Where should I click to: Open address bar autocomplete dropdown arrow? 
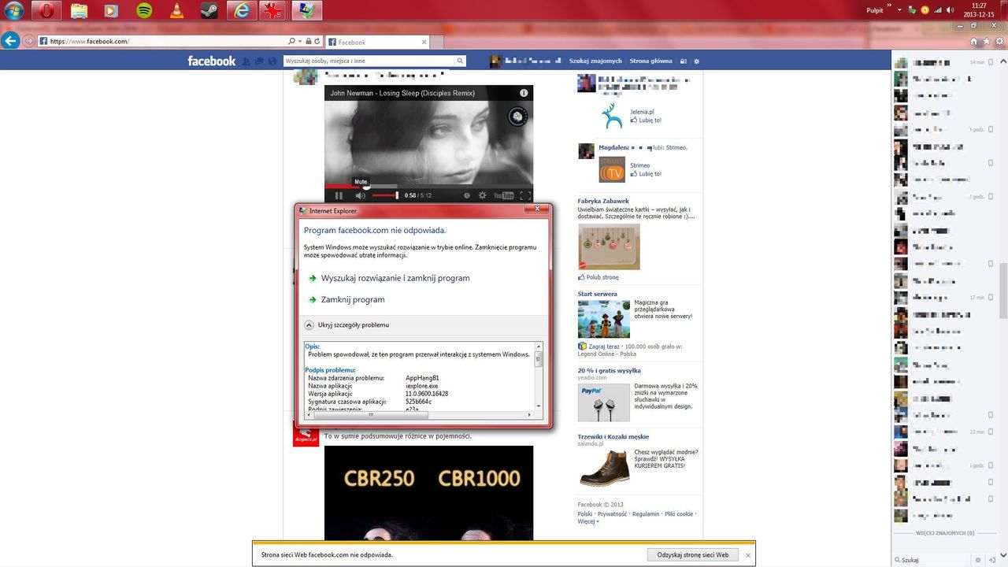300,41
